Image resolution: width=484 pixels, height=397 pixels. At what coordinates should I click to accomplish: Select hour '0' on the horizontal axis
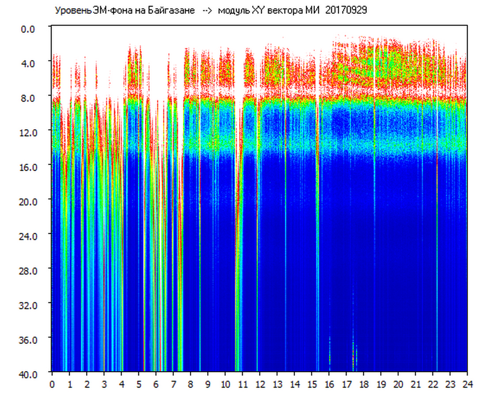click(52, 384)
